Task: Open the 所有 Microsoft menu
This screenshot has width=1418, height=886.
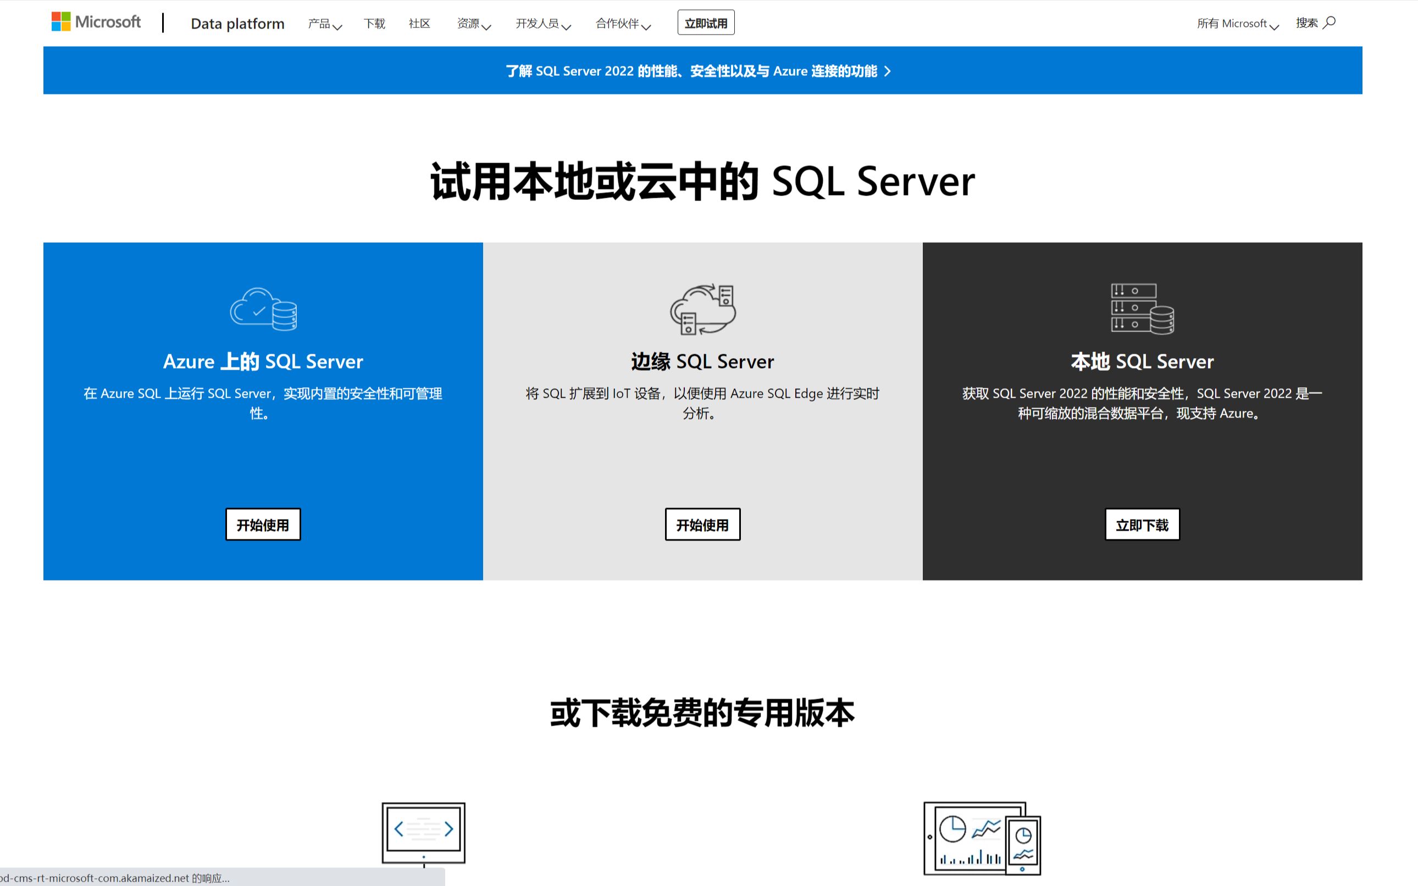Action: tap(1237, 24)
